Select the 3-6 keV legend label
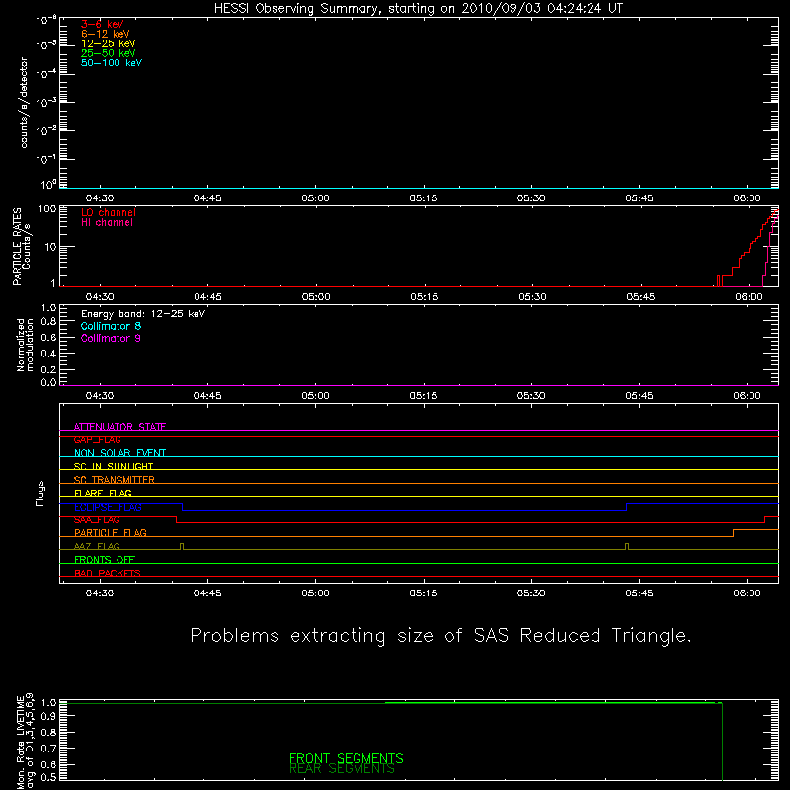Image resolution: width=790 pixels, height=790 pixels. pos(103,24)
